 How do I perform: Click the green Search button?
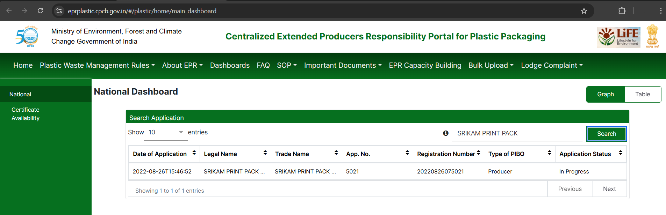tap(607, 134)
